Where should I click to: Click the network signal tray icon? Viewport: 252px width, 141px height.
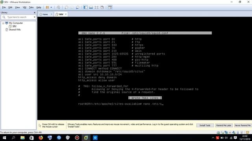[231, 138]
